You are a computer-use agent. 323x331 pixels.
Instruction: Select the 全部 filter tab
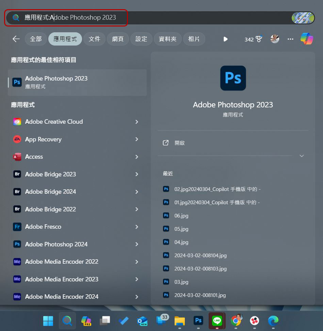point(36,39)
